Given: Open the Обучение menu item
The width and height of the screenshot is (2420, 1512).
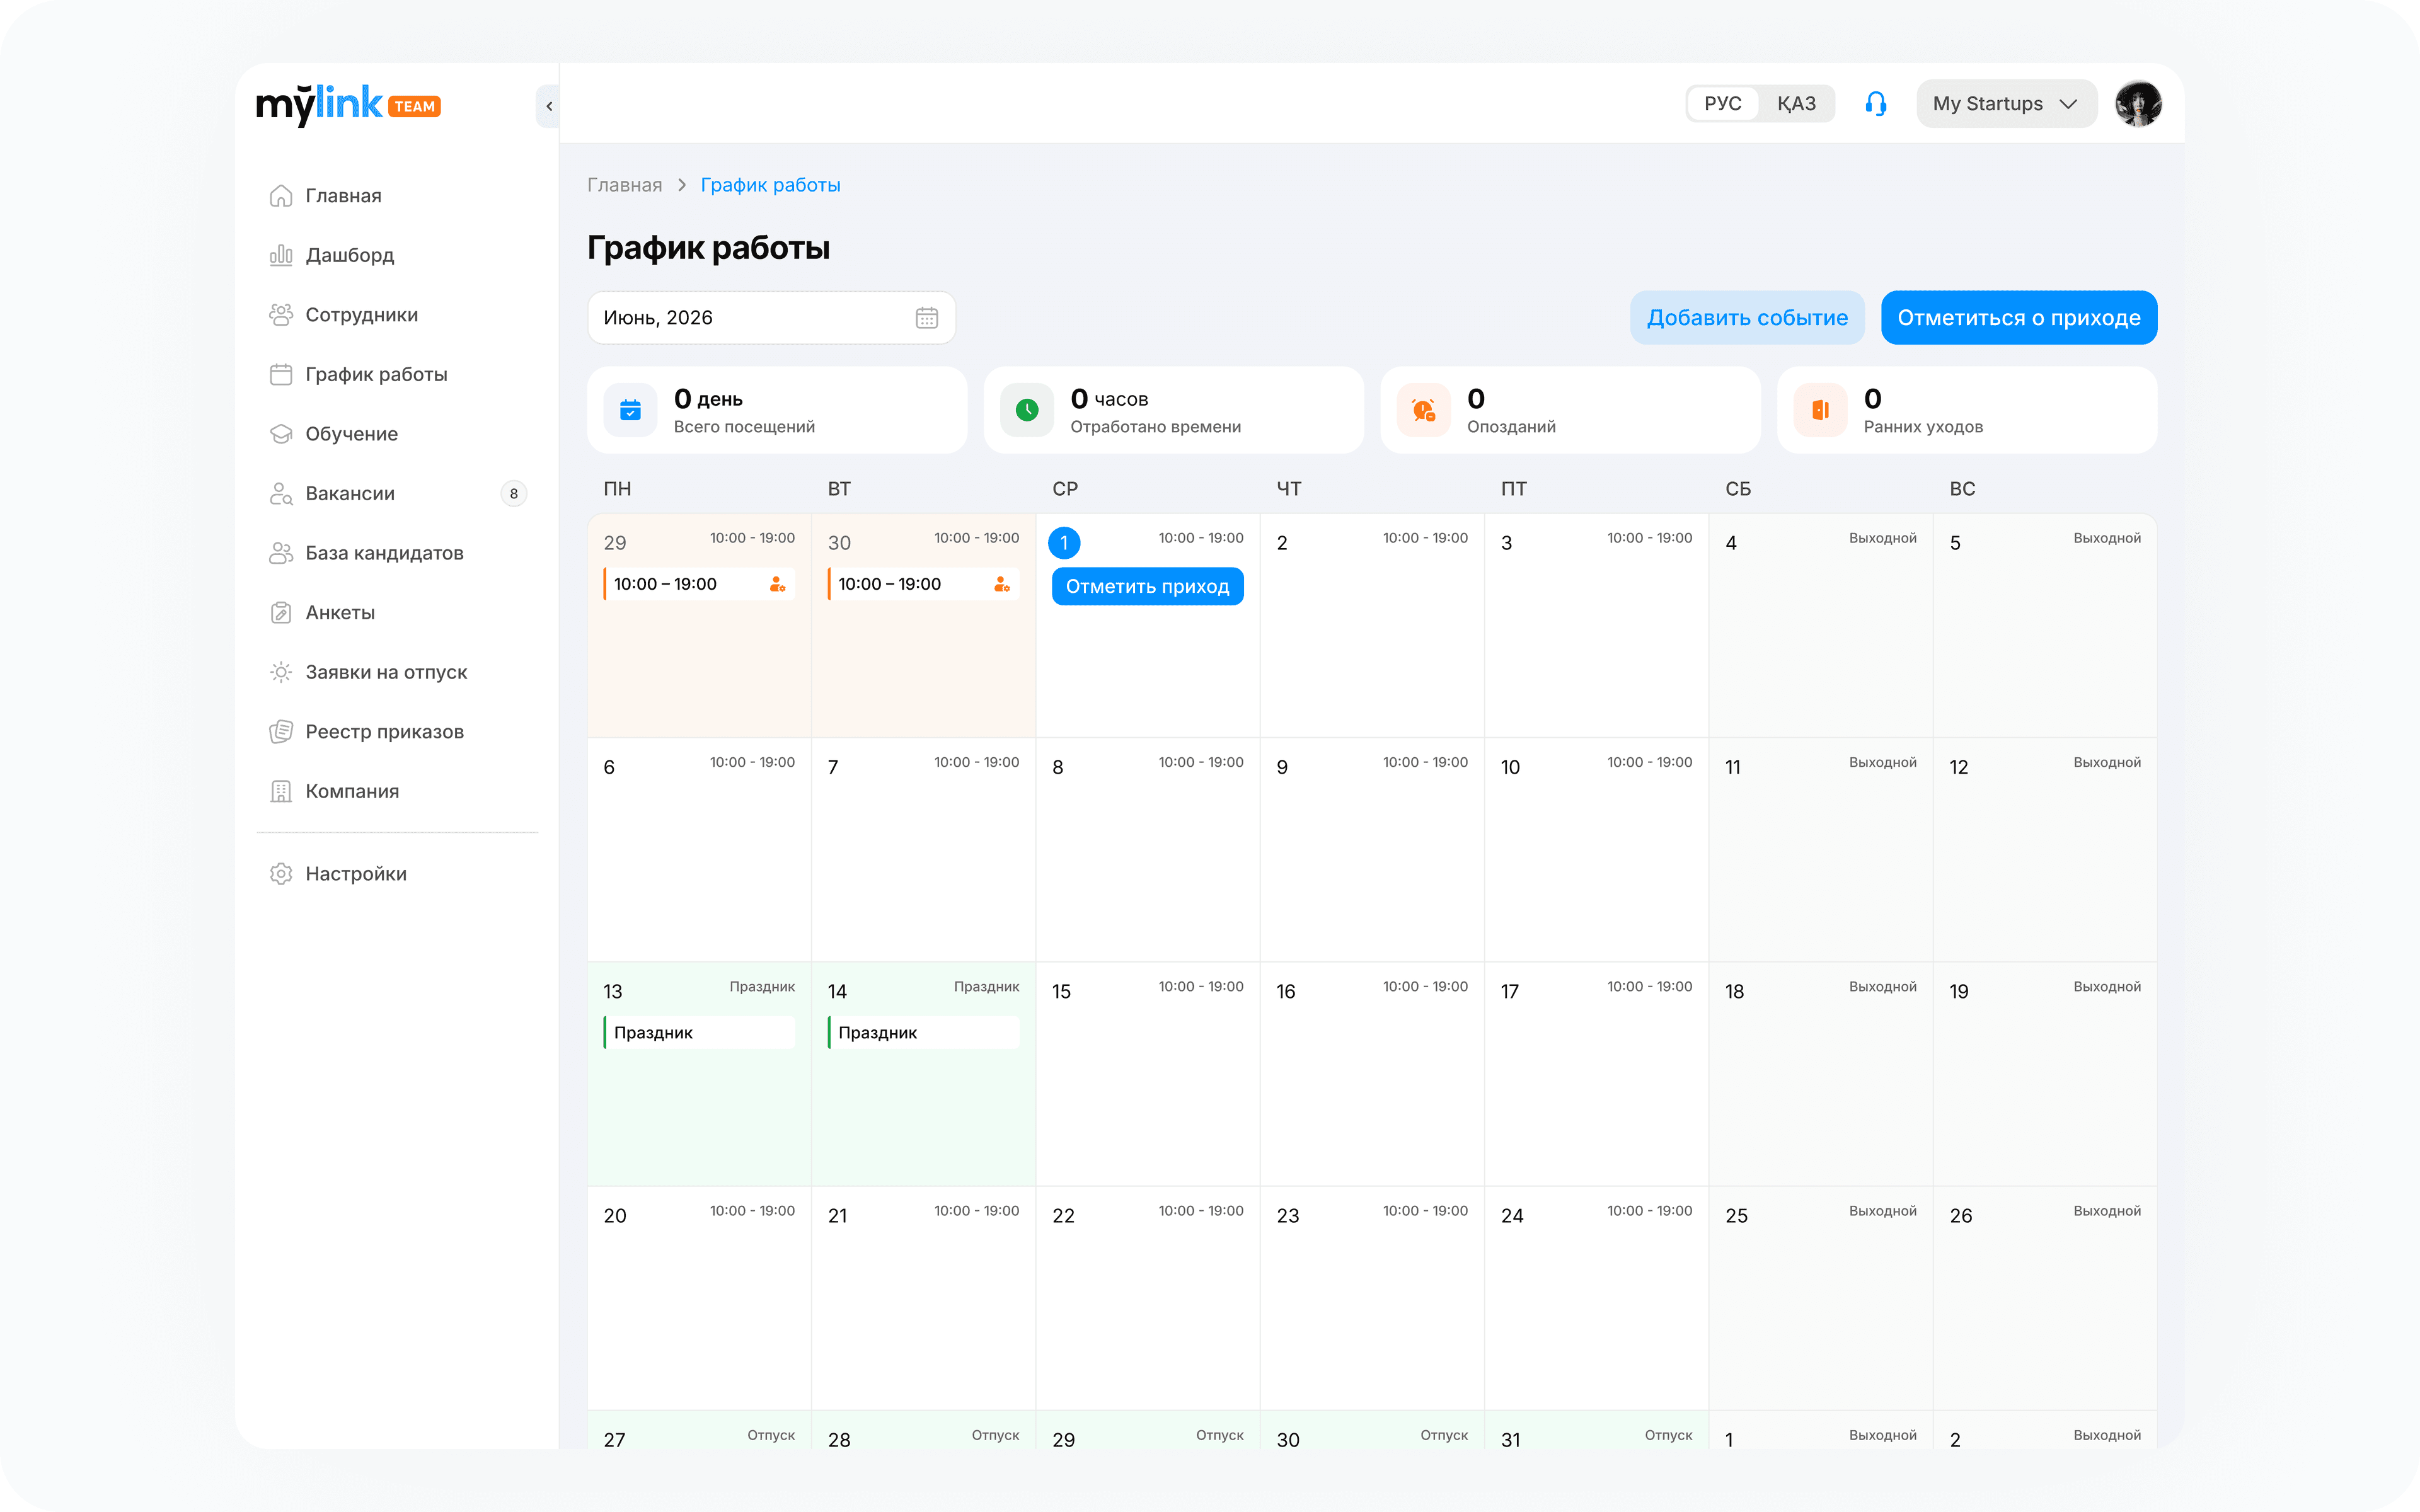Looking at the screenshot, I should click(x=398, y=434).
